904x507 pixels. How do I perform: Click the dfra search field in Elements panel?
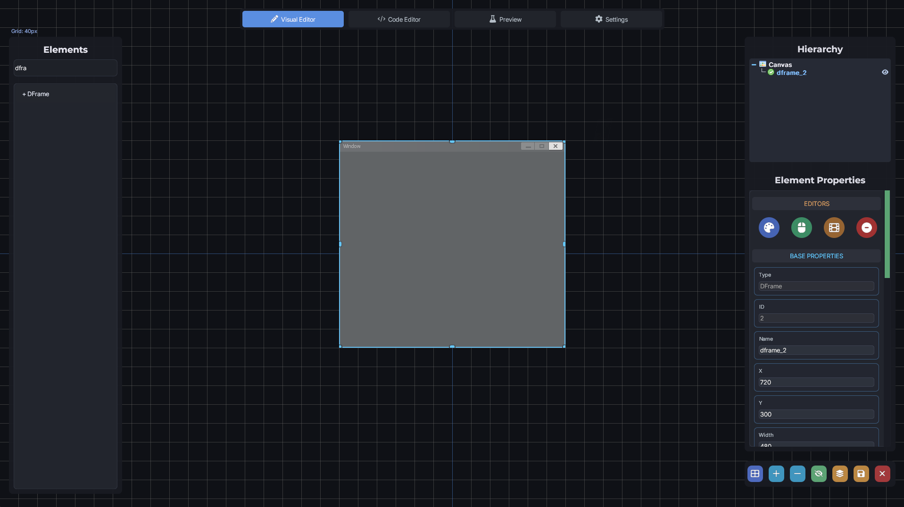pos(65,68)
